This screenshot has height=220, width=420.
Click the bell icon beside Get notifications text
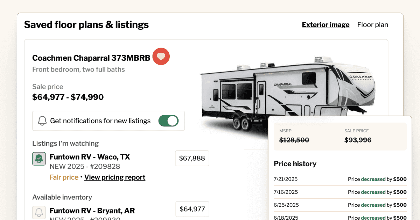(42, 120)
